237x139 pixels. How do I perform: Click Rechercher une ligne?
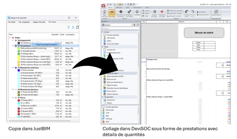coord(175,11)
